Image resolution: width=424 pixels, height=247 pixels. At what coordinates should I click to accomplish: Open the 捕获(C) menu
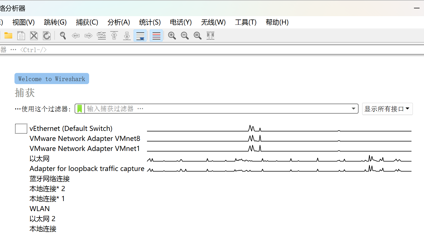87,22
